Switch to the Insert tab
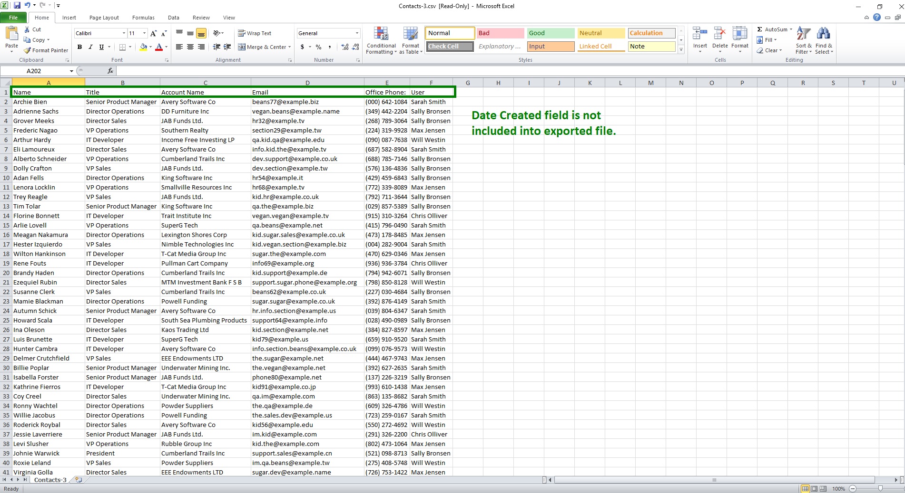 pyautogui.click(x=69, y=18)
